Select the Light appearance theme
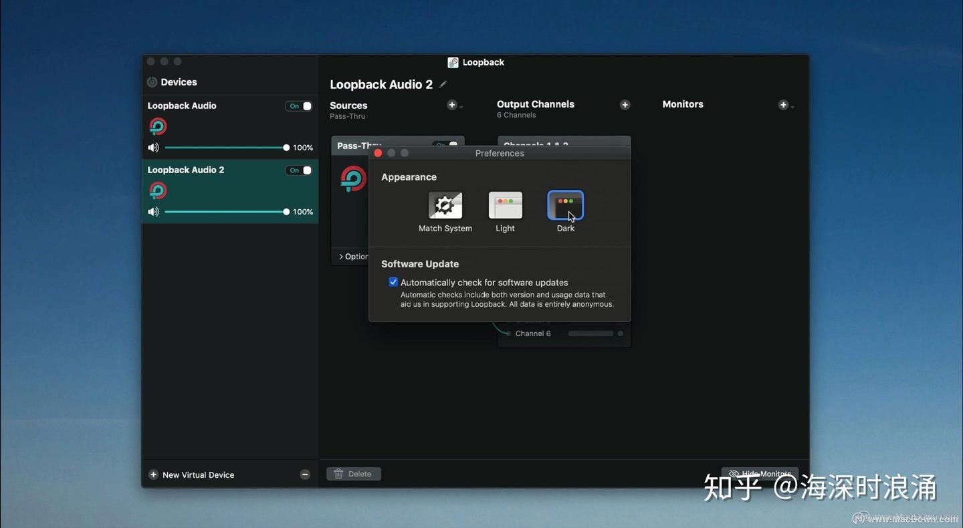 tap(505, 205)
